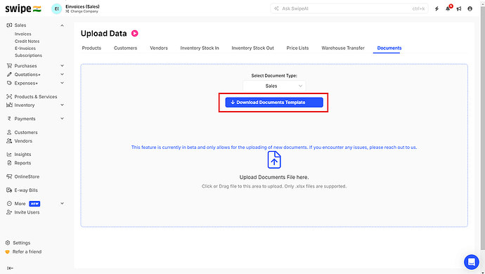Click Download Documents Template button
The height and width of the screenshot is (274, 485).
tap(274, 103)
